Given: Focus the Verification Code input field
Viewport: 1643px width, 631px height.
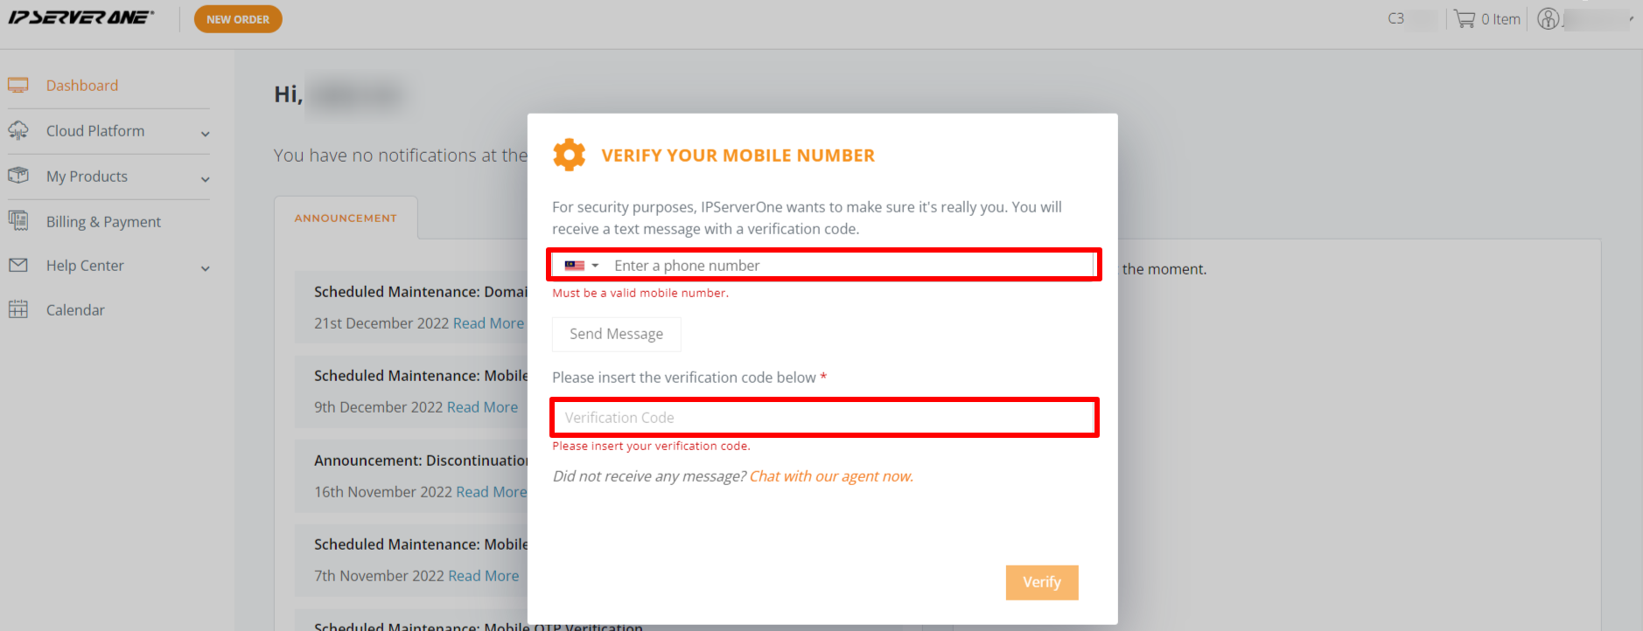Looking at the screenshot, I should 824,418.
